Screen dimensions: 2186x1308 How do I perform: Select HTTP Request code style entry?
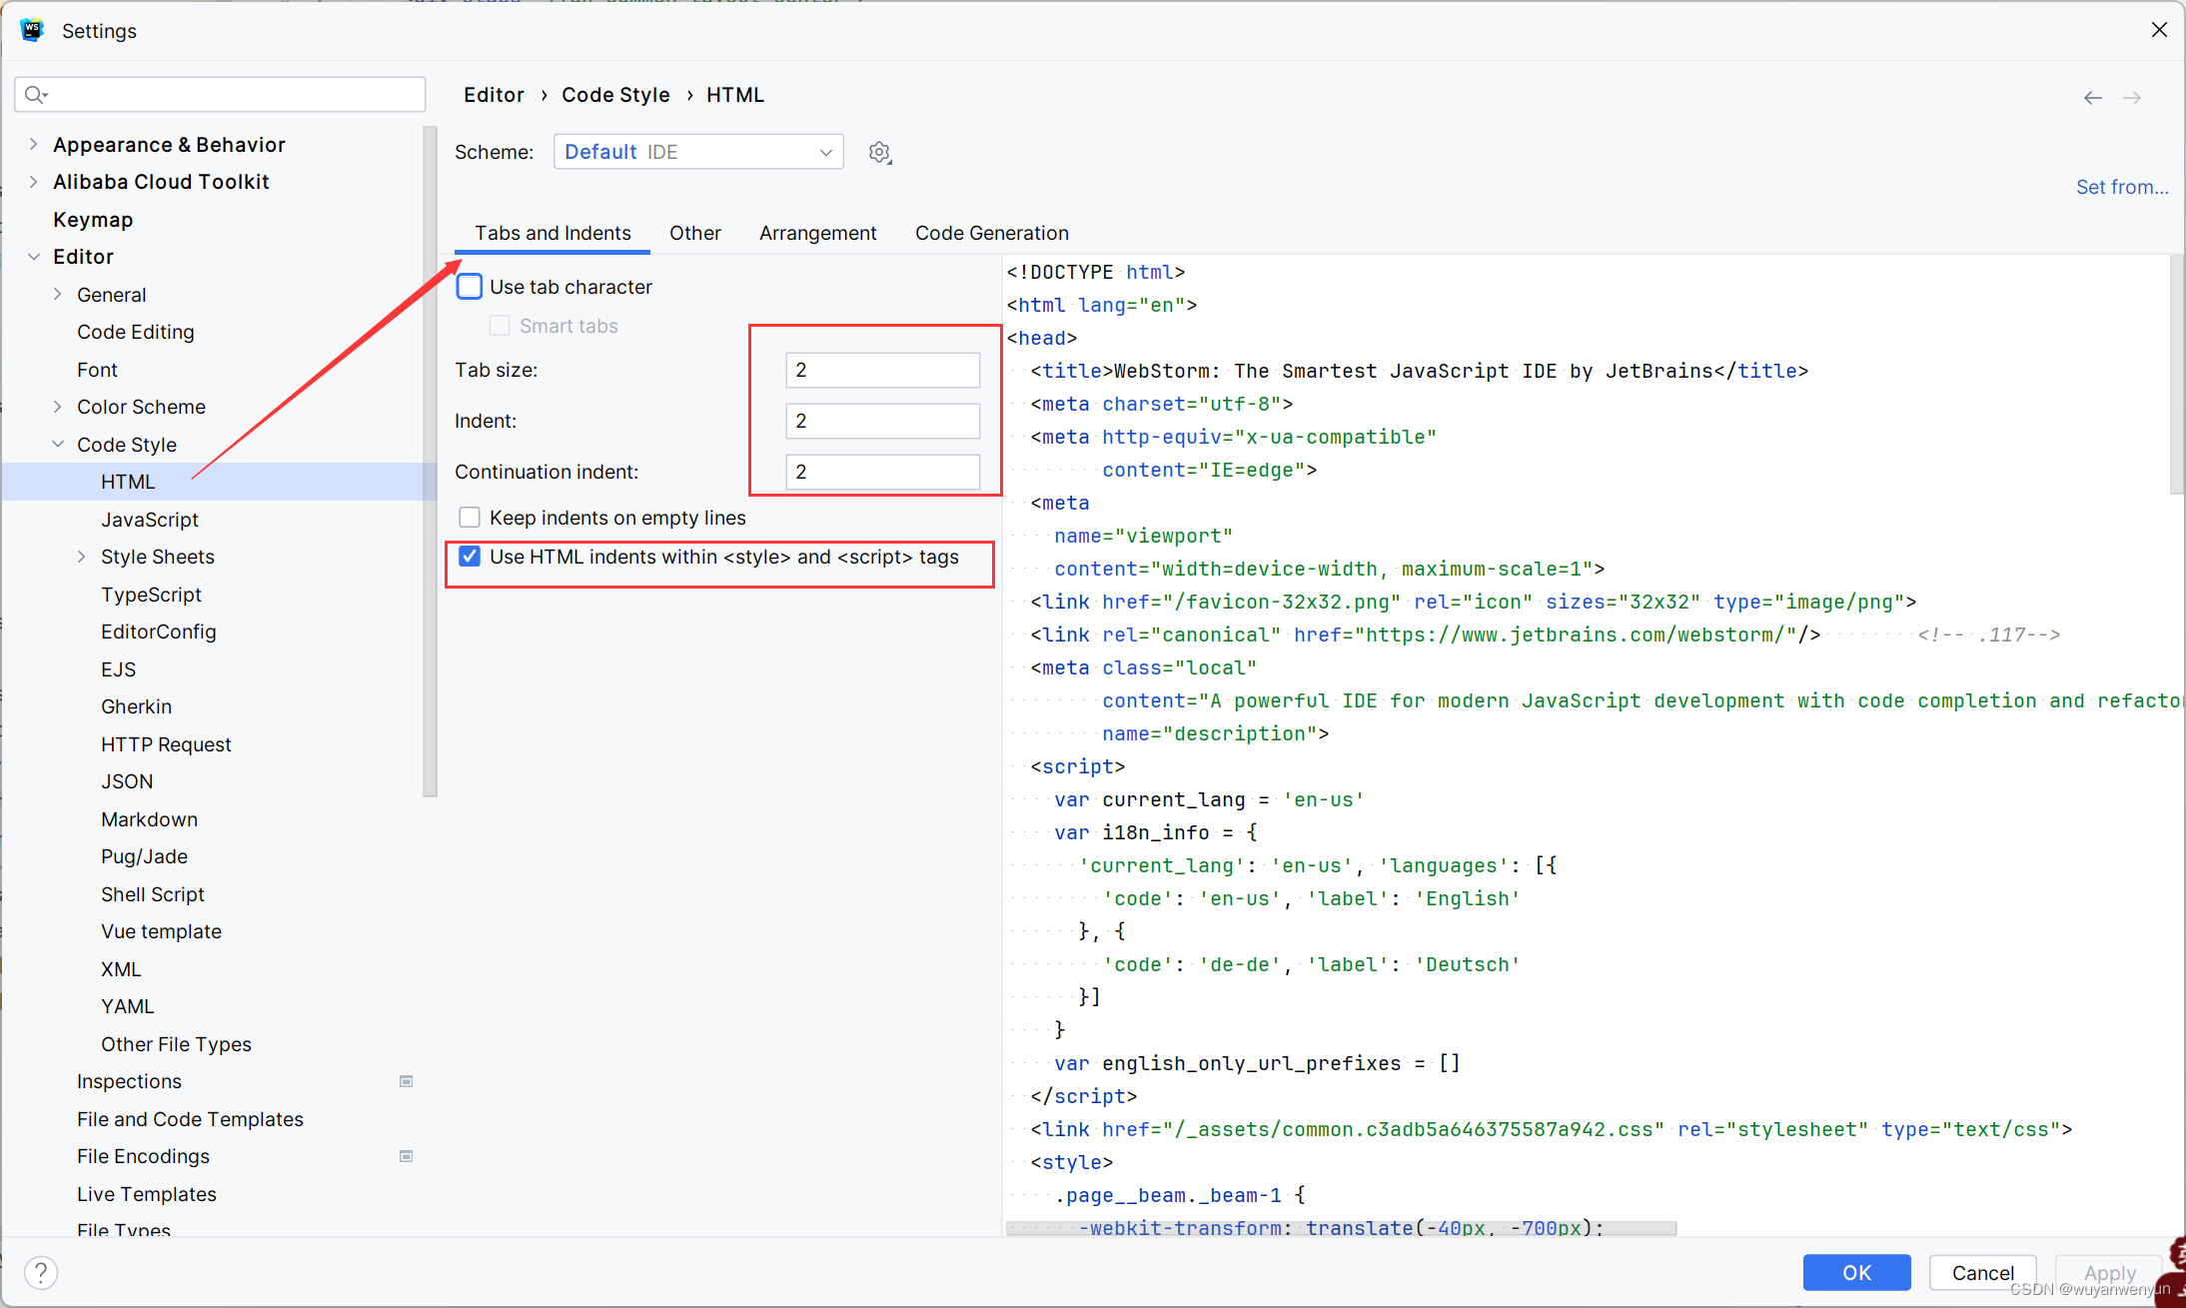tap(166, 744)
